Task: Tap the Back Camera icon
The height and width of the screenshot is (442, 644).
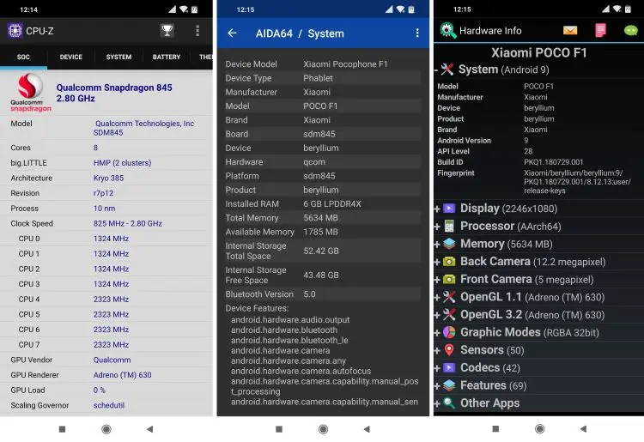Action: click(x=449, y=262)
